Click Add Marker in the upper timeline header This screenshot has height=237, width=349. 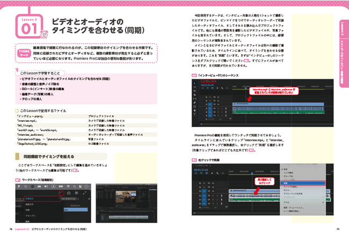click(217, 88)
